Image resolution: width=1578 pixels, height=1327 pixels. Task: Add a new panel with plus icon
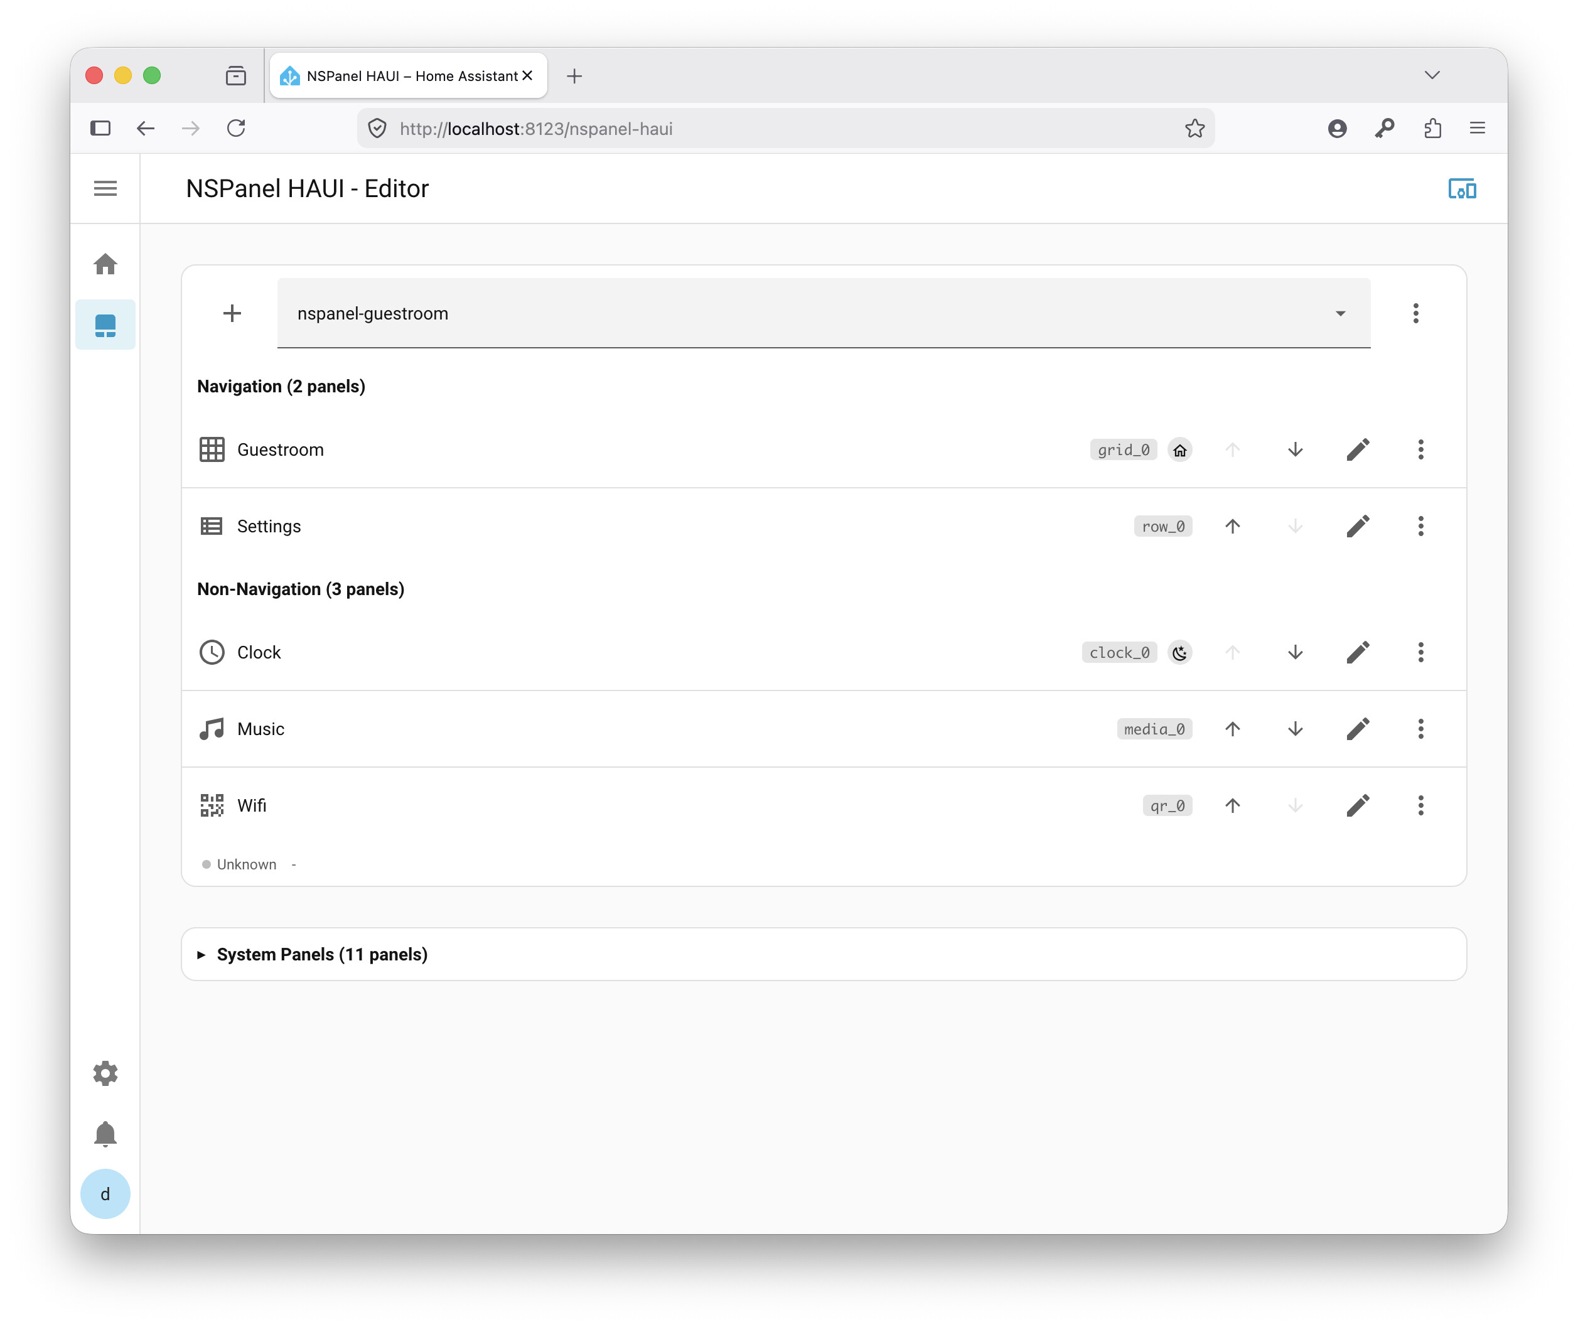point(232,313)
